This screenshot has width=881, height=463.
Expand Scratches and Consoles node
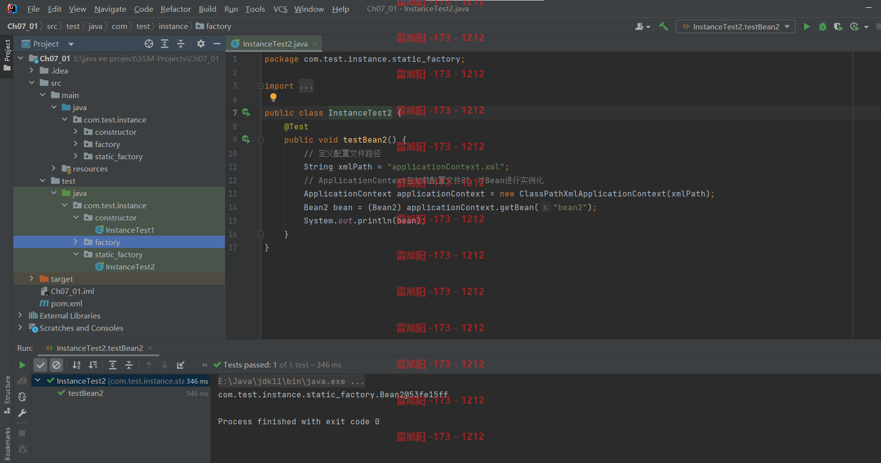click(20, 328)
